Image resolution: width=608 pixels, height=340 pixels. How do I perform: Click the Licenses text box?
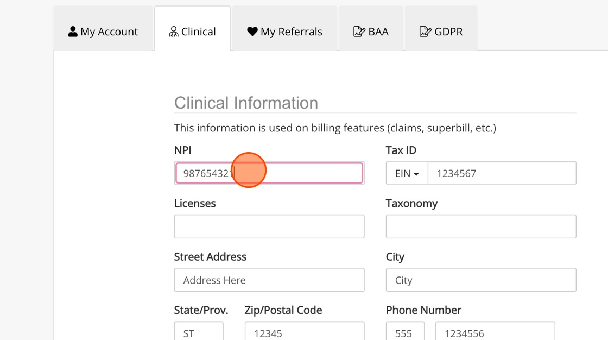[x=269, y=226]
